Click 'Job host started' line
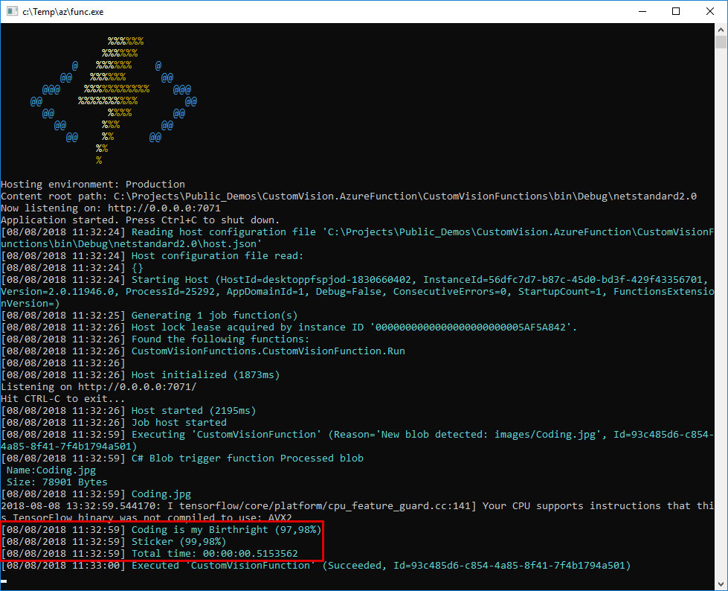Image resolution: width=728 pixels, height=591 pixels. [114, 423]
